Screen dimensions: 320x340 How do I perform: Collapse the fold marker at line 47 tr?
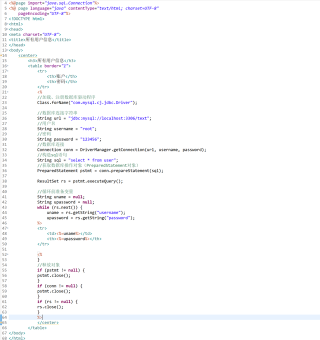[x=7, y=228]
